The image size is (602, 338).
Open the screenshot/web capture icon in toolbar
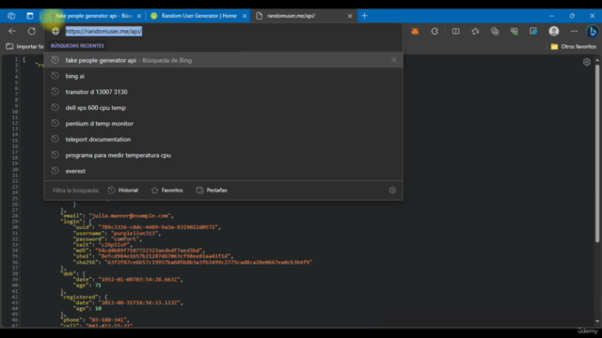pos(533,31)
